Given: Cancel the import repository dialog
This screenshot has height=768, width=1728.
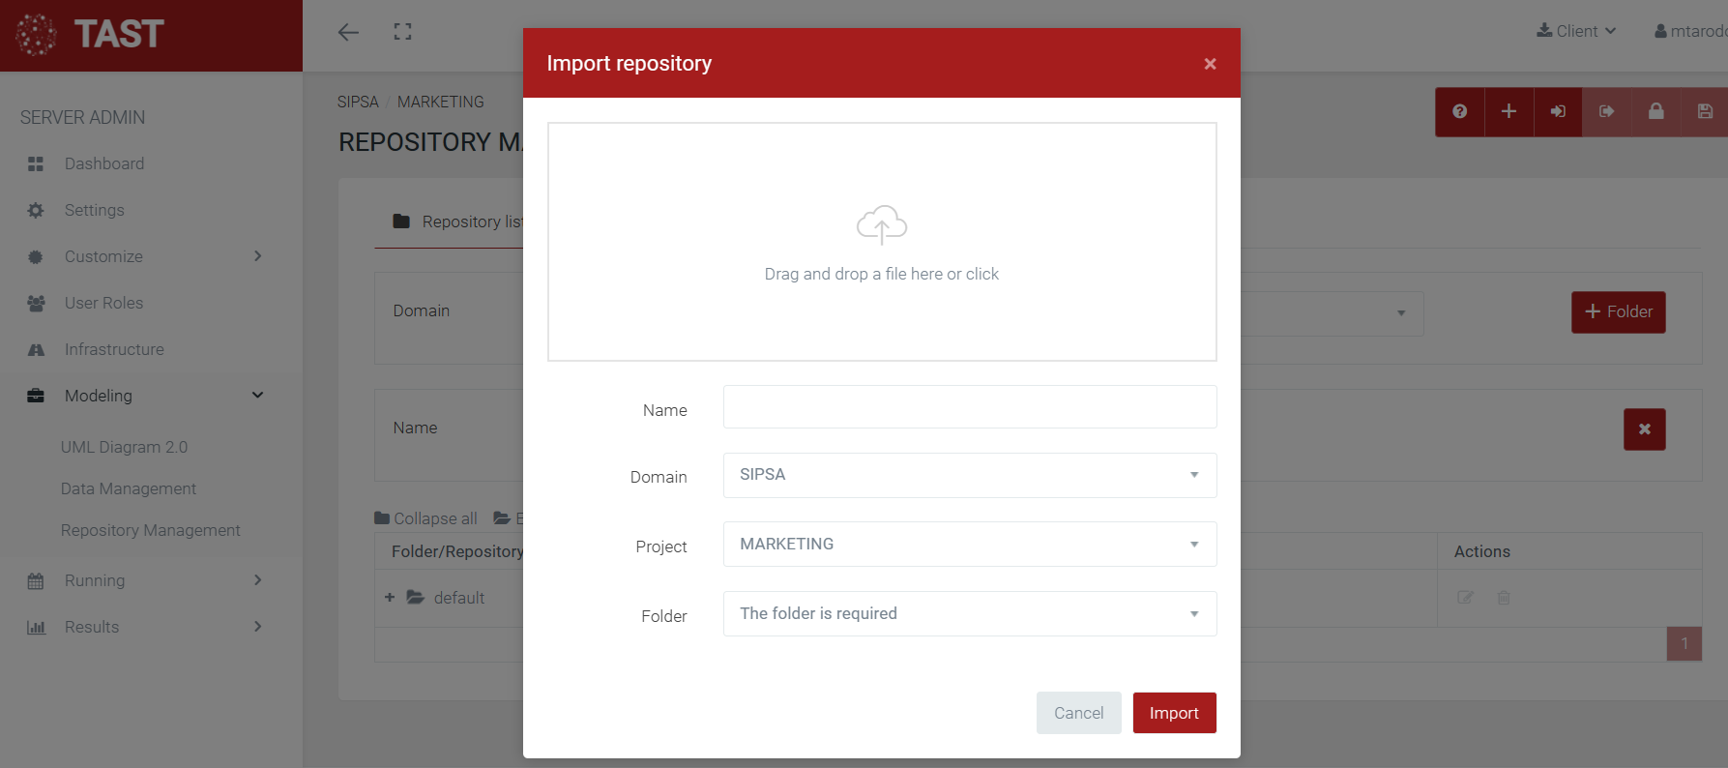Looking at the screenshot, I should [x=1078, y=713].
